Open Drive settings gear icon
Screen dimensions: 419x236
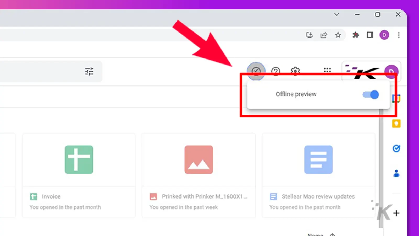(295, 71)
